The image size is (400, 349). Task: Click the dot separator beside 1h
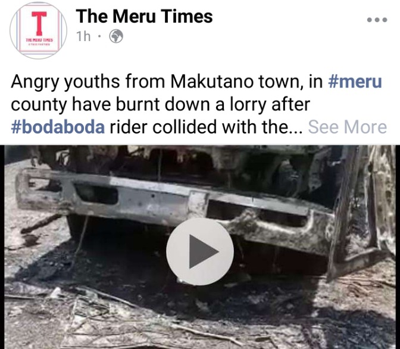(x=100, y=36)
